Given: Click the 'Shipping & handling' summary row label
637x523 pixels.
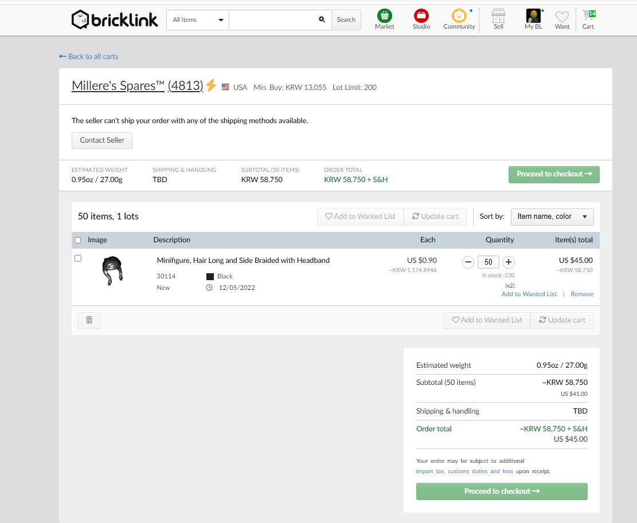Looking at the screenshot, I should (x=448, y=411).
